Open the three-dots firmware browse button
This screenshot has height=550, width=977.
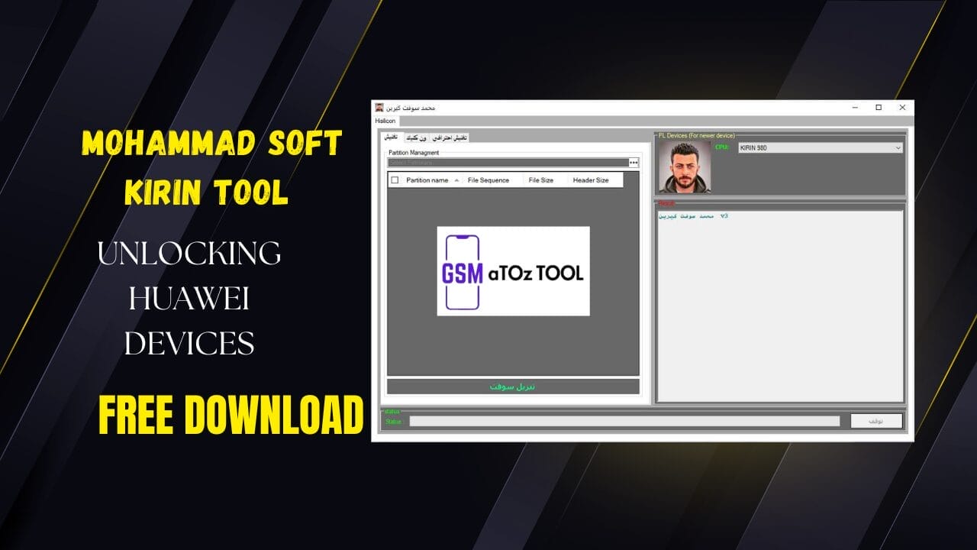click(634, 163)
